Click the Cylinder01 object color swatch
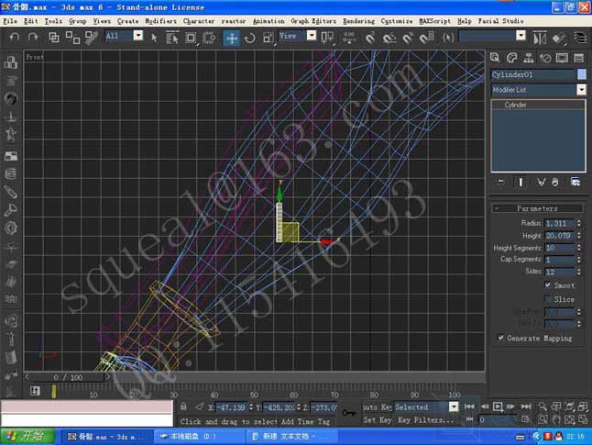Image resolution: width=592 pixels, height=445 pixels. pyautogui.click(x=582, y=74)
